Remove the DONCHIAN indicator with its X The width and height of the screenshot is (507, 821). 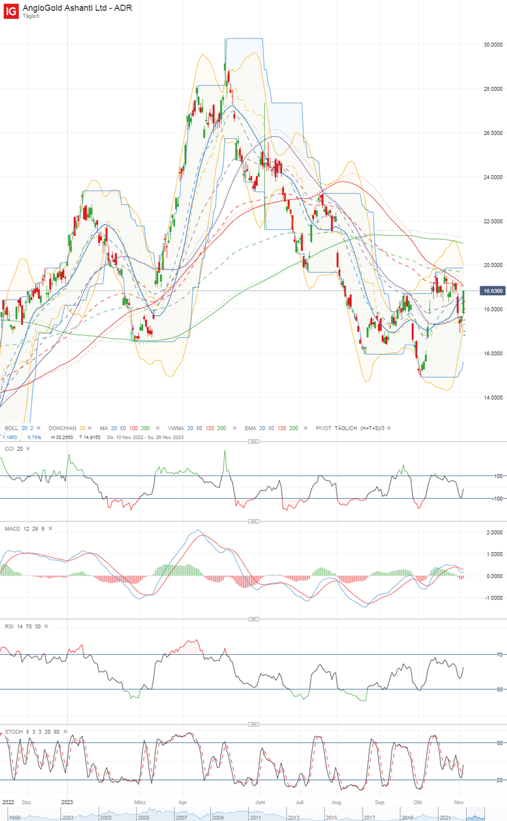[x=89, y=428]
